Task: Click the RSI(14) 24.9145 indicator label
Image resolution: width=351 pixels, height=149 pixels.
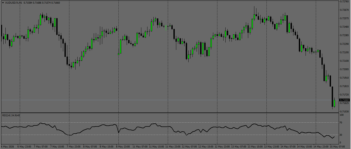Action: (11, 115)
